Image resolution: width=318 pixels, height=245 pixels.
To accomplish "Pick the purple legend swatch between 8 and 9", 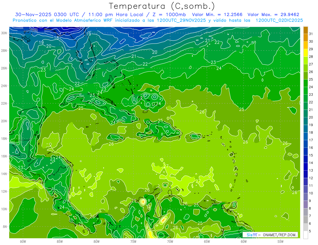I will tap(306, 205).
